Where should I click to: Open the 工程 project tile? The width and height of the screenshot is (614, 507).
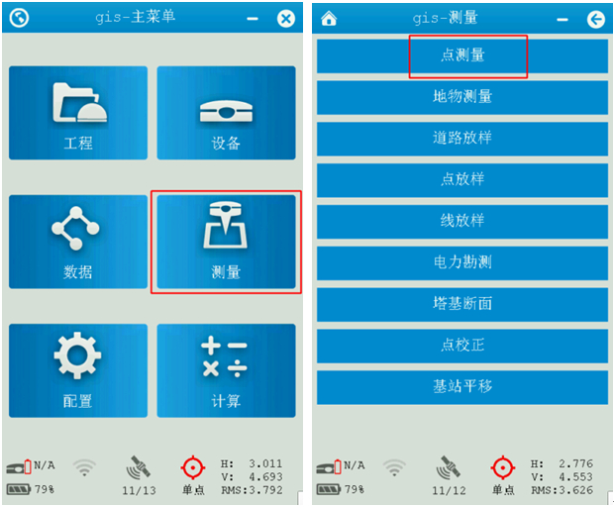click(x=78, y=113)
